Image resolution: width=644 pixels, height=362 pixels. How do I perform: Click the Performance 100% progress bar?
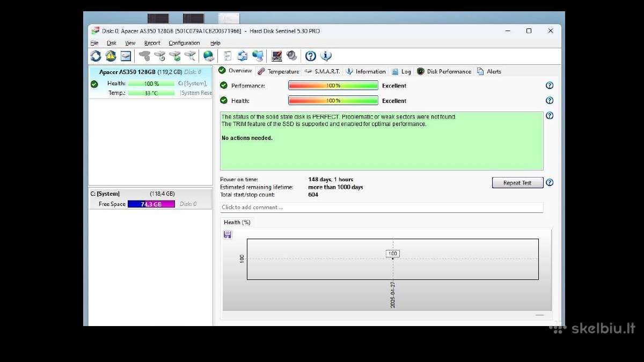pyautogui.click(x=333, y=85)
